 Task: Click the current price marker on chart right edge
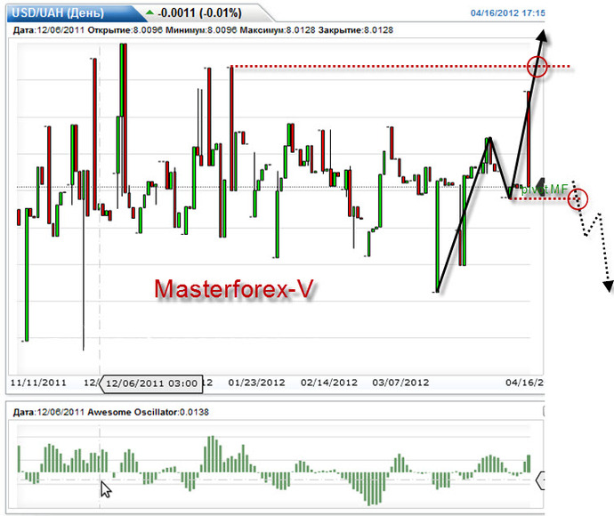pyautogui.click(x=540, y=186)
